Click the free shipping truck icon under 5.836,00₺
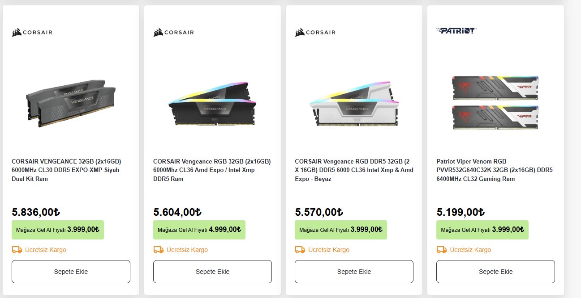Image resolution: width=581 pixels, height=298 pixels. point(17,250)
